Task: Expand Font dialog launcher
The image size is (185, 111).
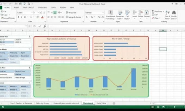Action: [x=45, y=21]
